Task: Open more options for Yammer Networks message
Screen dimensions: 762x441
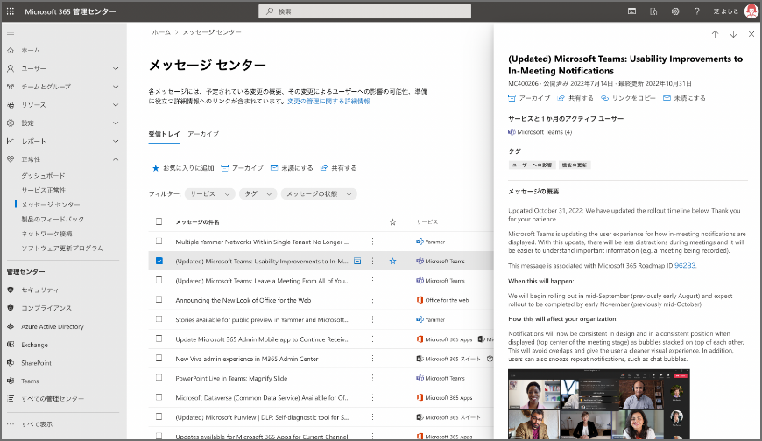Action: click(373, 241)
